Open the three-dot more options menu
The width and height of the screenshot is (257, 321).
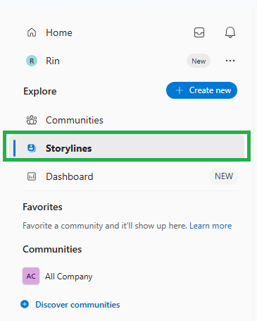pos(230,61)
